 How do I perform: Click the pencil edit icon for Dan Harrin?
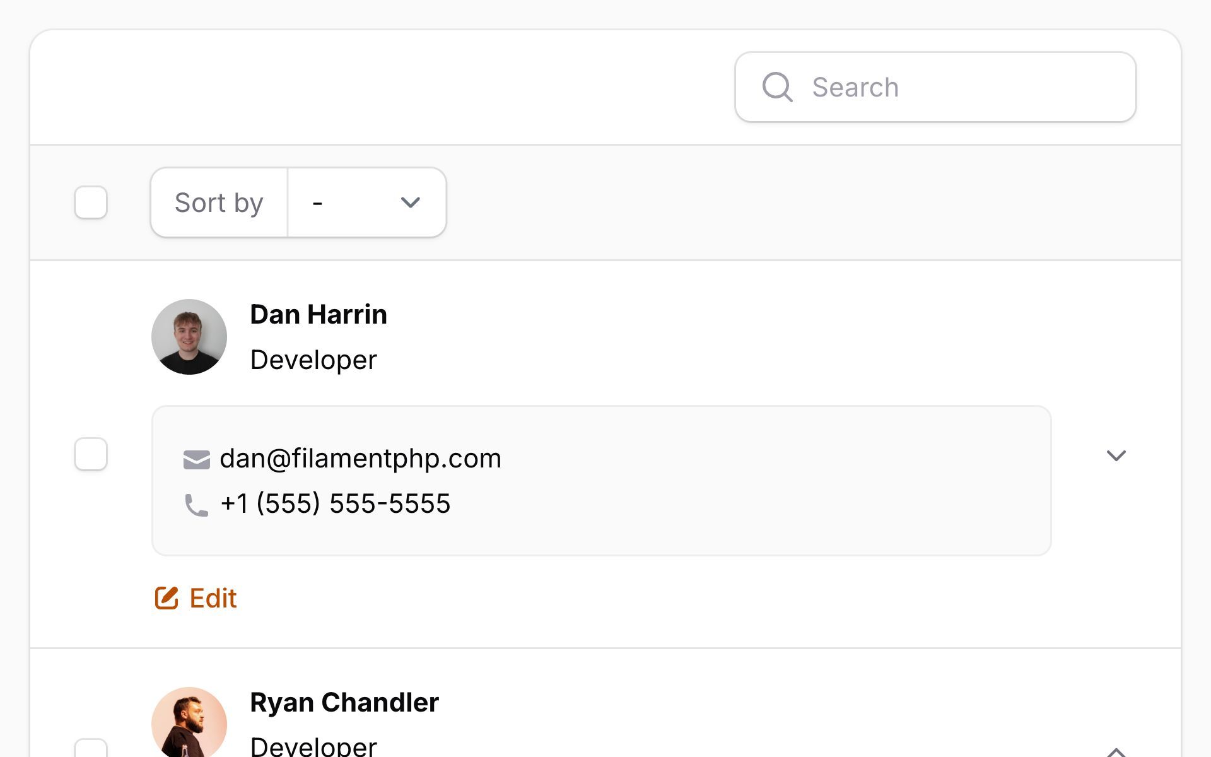(167, 597)
